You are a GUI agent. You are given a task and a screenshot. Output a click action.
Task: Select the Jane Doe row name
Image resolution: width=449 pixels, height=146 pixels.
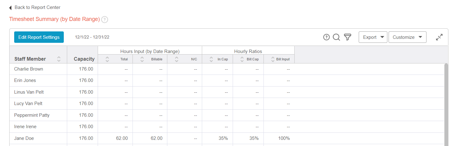(24, 138)
